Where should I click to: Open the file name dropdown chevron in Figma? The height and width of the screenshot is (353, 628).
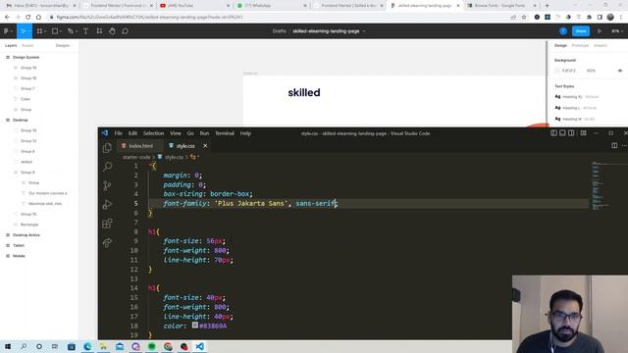364,31
